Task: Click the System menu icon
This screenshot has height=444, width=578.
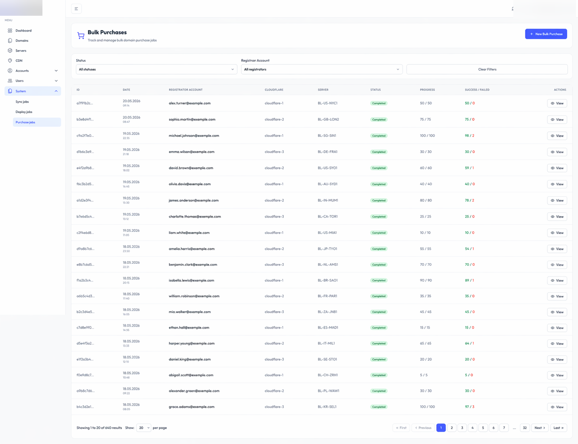Action: tap(10, 91)
